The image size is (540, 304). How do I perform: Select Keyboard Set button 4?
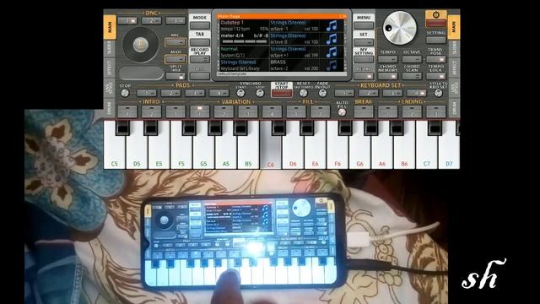(x=417, y=93)
